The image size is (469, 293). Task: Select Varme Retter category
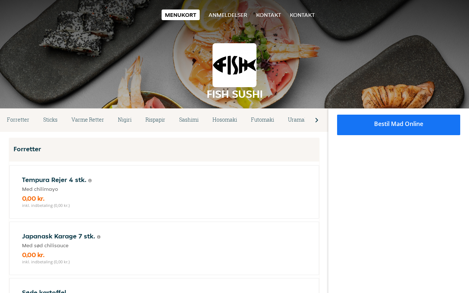88,120
